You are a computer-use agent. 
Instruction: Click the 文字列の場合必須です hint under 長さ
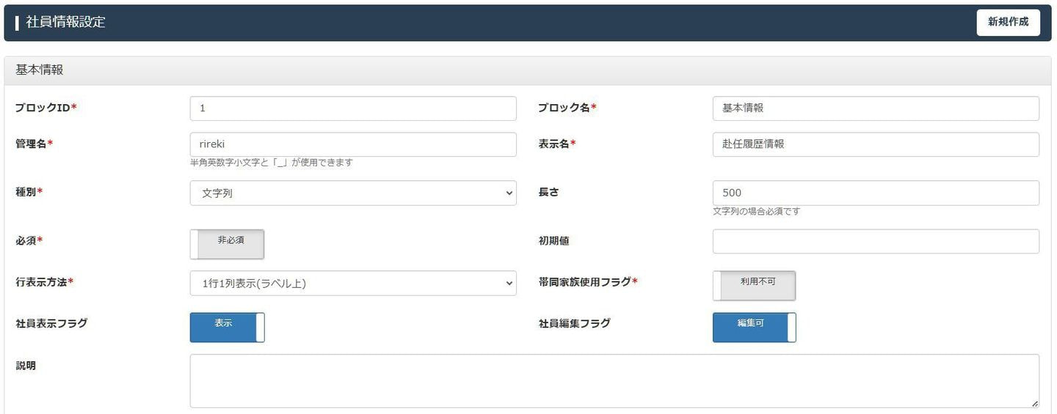point(756,211)
